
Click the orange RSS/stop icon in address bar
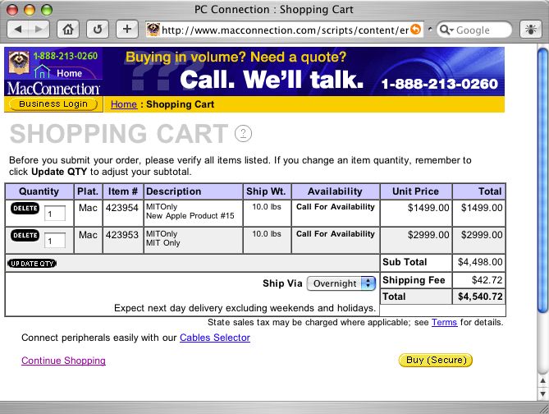click(x=415, y=30)
